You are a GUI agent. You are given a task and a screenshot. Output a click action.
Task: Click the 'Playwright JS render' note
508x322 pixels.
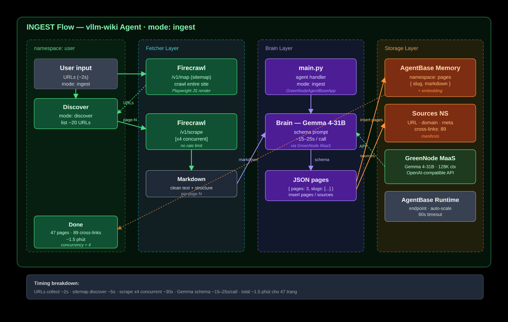pyautogui.click(x=191, y=91)
